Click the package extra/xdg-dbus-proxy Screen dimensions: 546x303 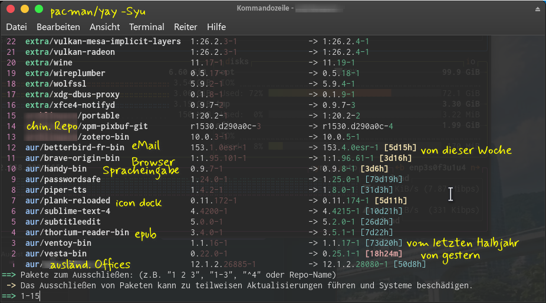tap(73, 94)
